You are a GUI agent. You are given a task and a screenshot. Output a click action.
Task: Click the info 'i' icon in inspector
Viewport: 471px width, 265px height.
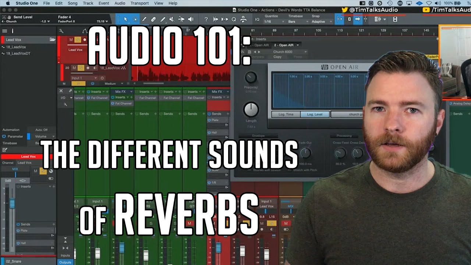(x=12, y=31)
